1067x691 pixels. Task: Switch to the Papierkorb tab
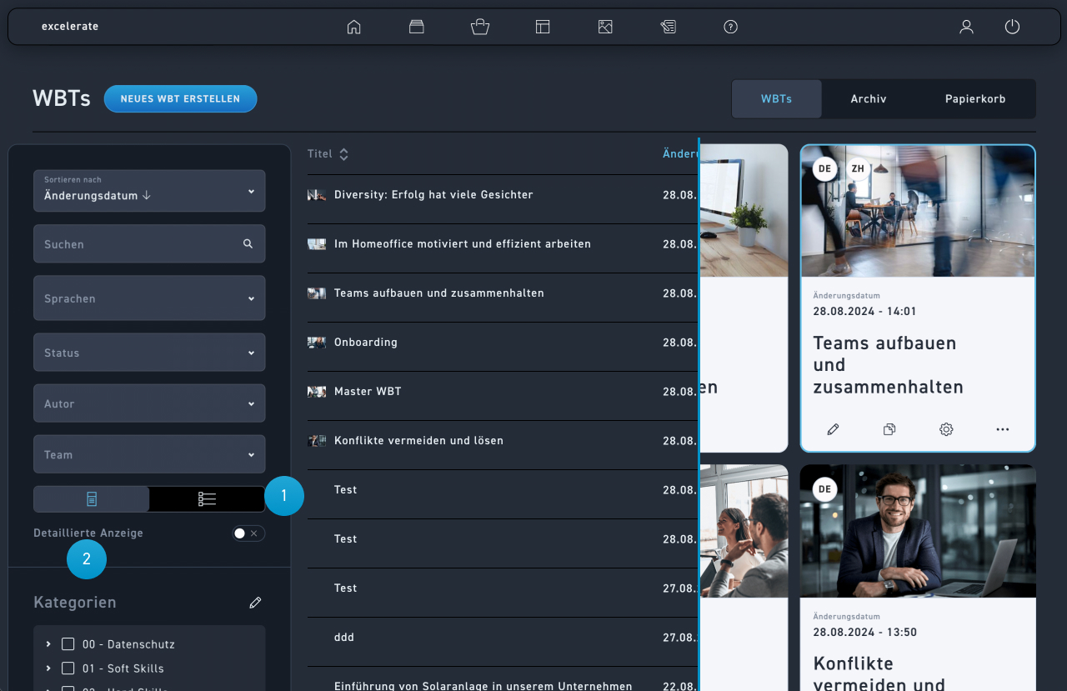tap(974, 99)
